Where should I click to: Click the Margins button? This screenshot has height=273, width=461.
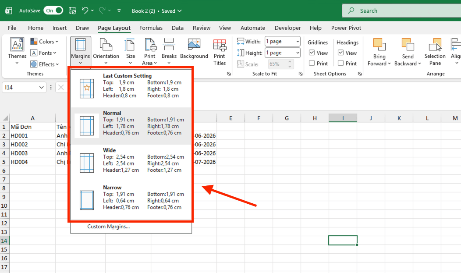(80, 51)
